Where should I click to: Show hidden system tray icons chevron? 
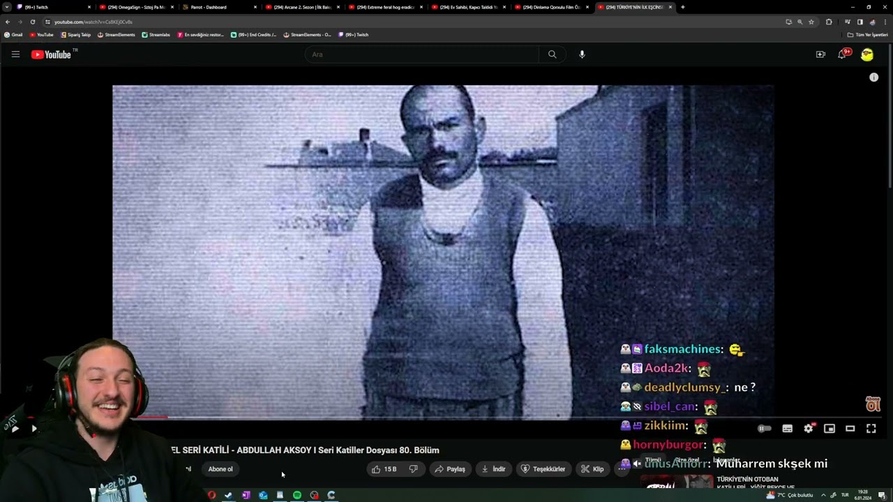pyautogui.click(x=823, y=495)
